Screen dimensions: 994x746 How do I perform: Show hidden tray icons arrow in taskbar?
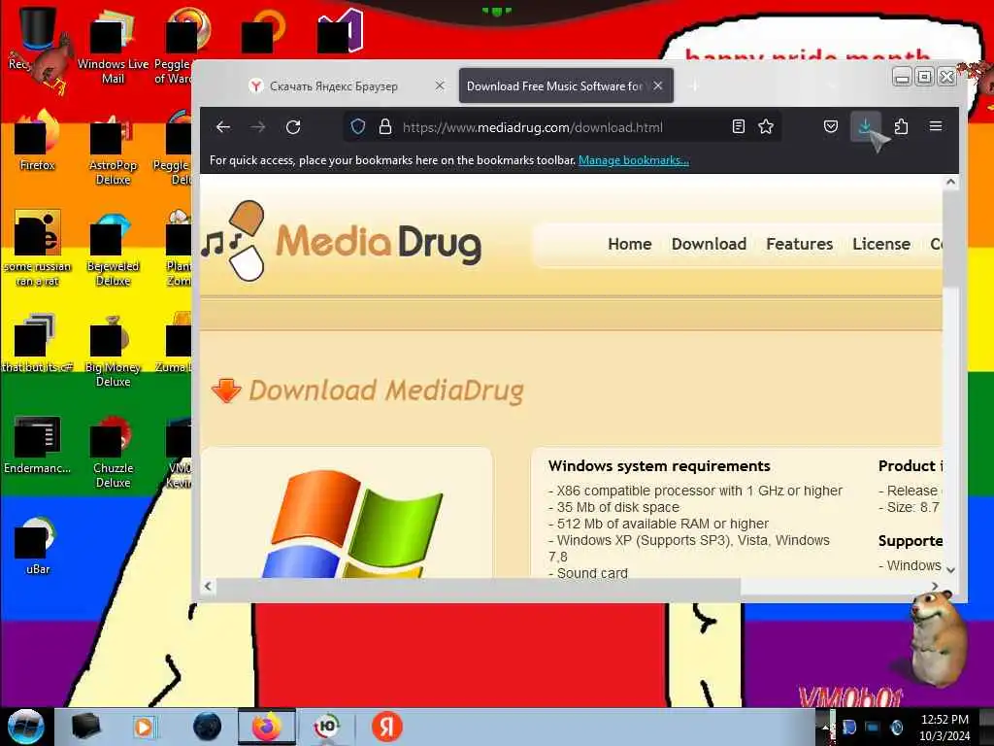pyautogui.click(x=825, y=728)
